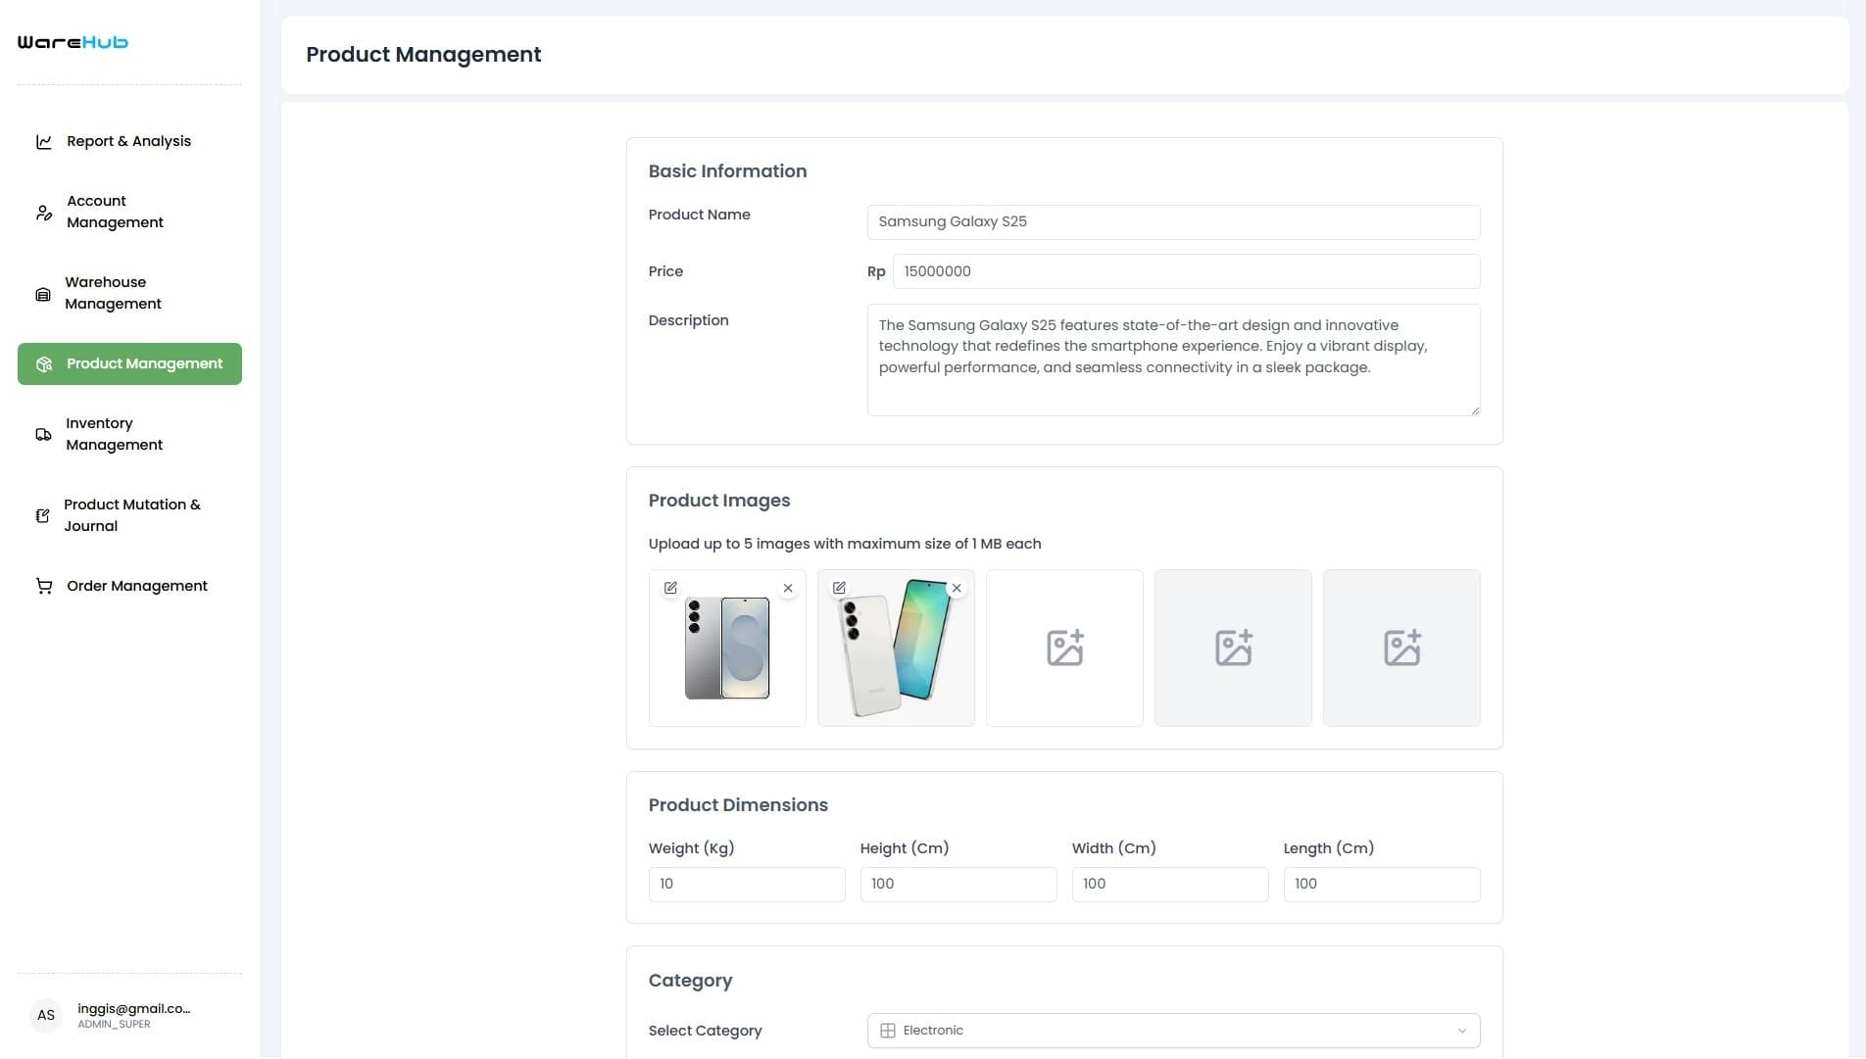
Task: Open the Order Management section
Action: [136, 585]
